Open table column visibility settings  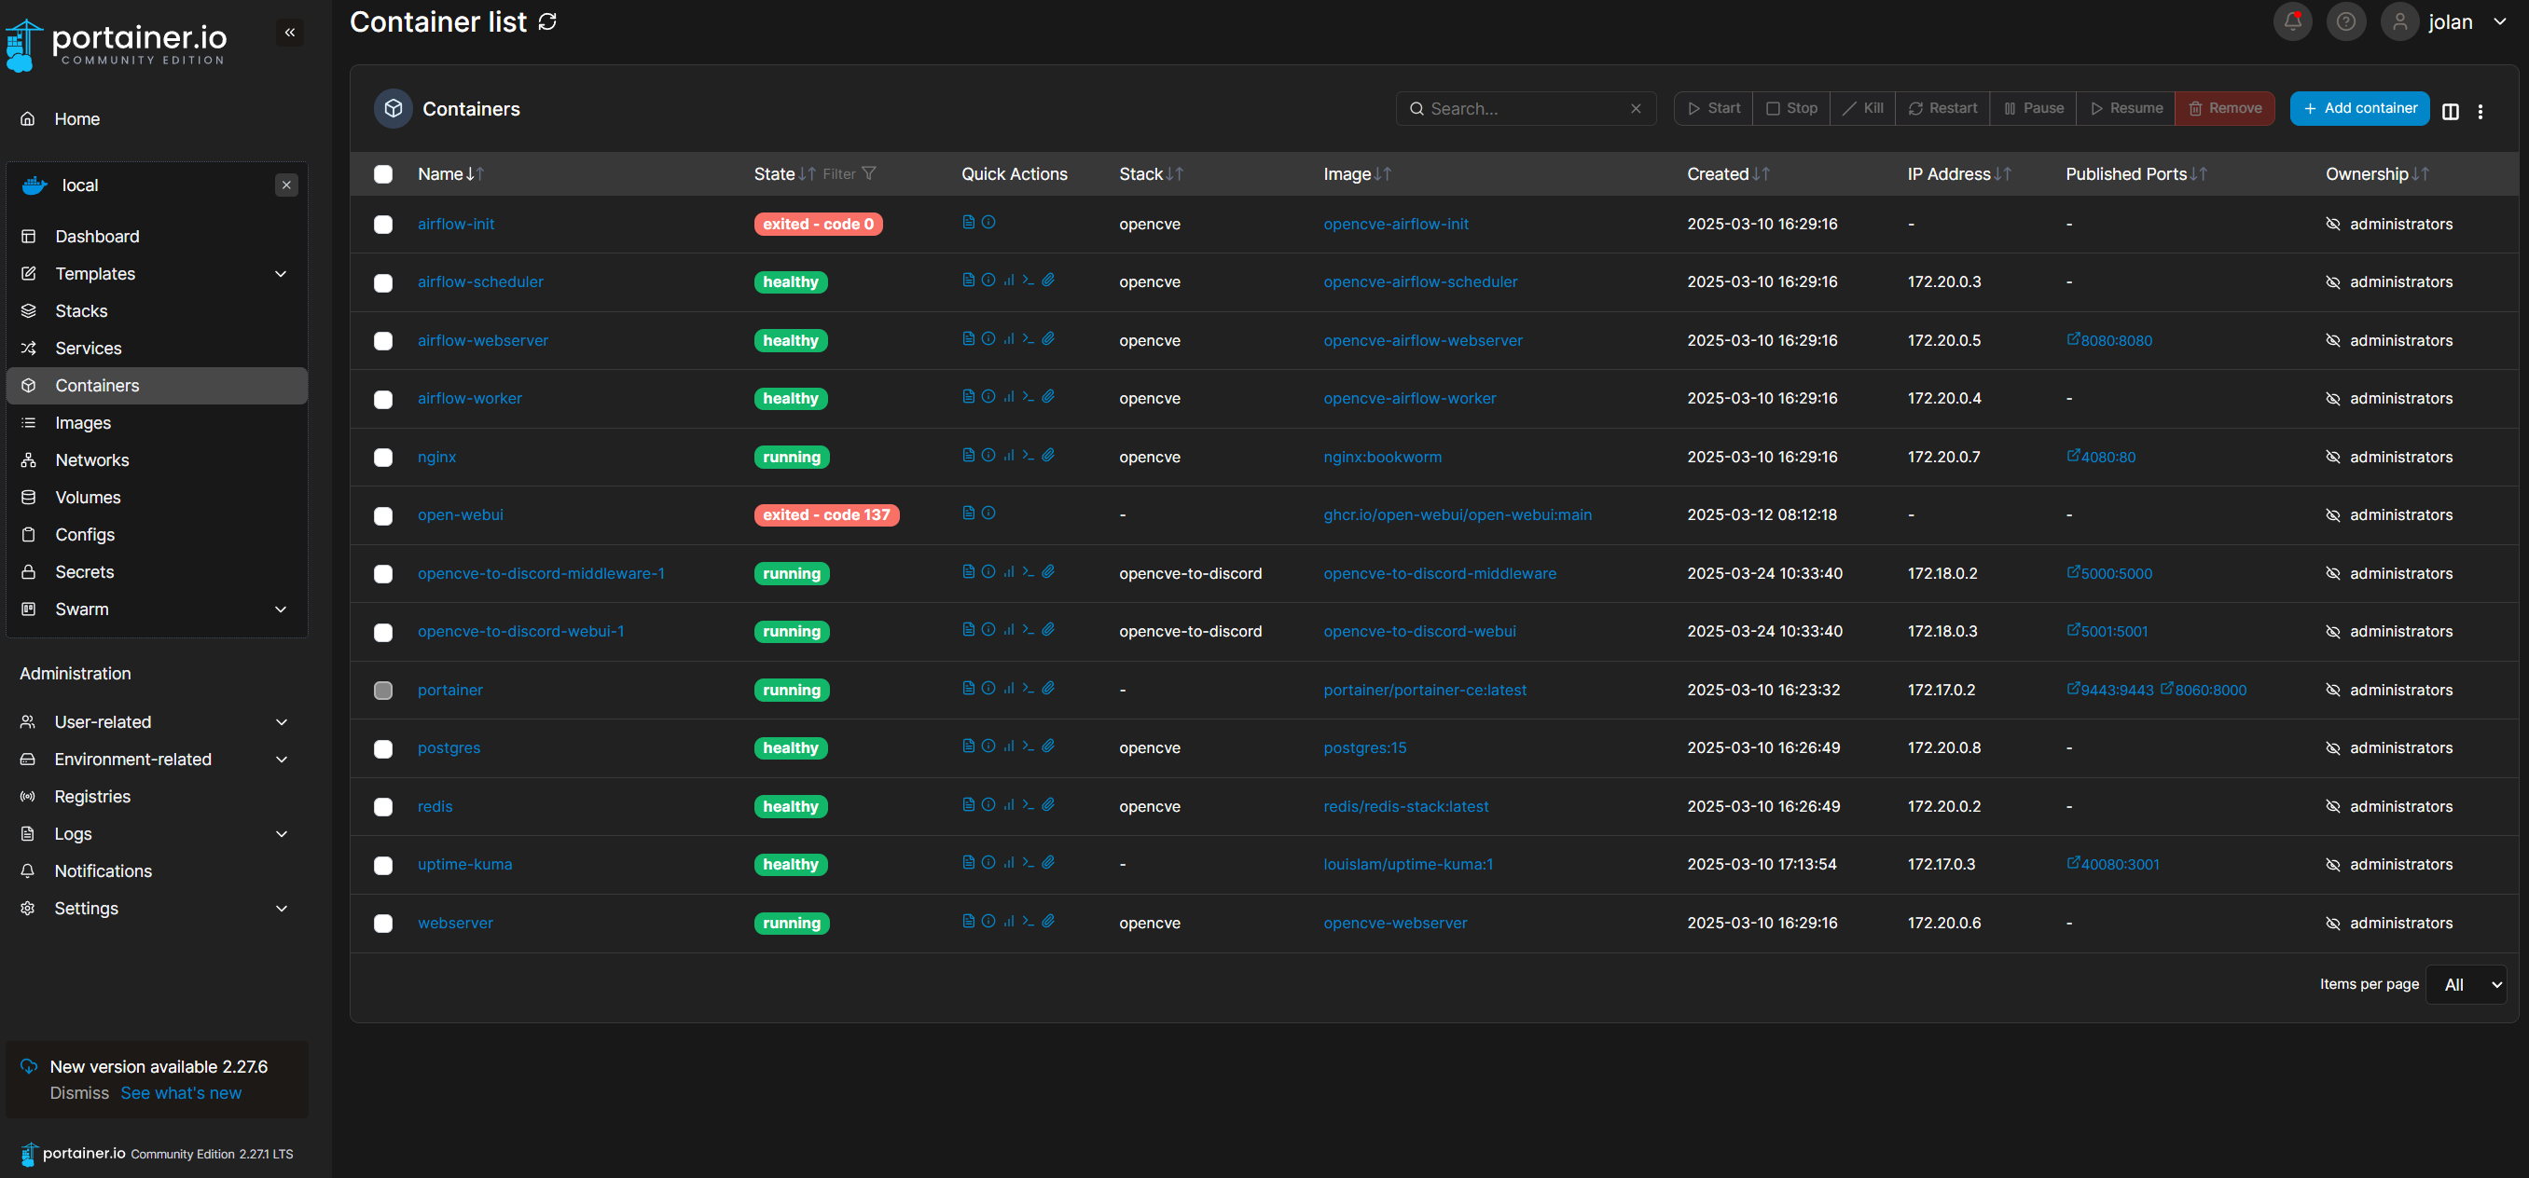2451,111
